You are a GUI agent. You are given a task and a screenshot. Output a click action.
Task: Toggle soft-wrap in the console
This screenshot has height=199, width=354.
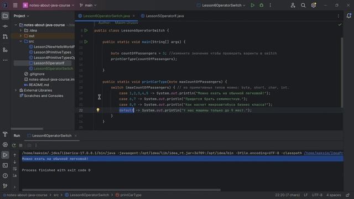coord(15,169)
